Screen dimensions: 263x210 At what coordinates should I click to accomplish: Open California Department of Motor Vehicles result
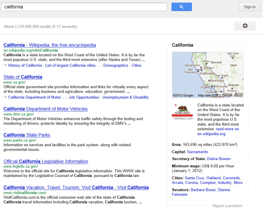(45, 109)
